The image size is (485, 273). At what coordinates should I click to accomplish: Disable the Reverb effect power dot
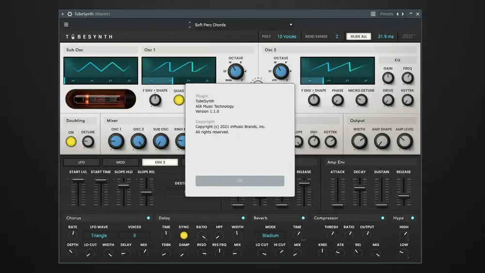tap(303, 218)
